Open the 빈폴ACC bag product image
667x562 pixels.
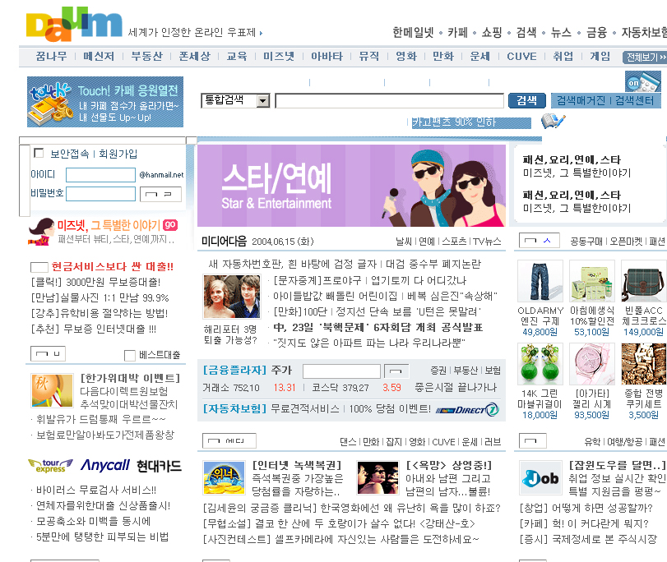[x=644, y=282]
